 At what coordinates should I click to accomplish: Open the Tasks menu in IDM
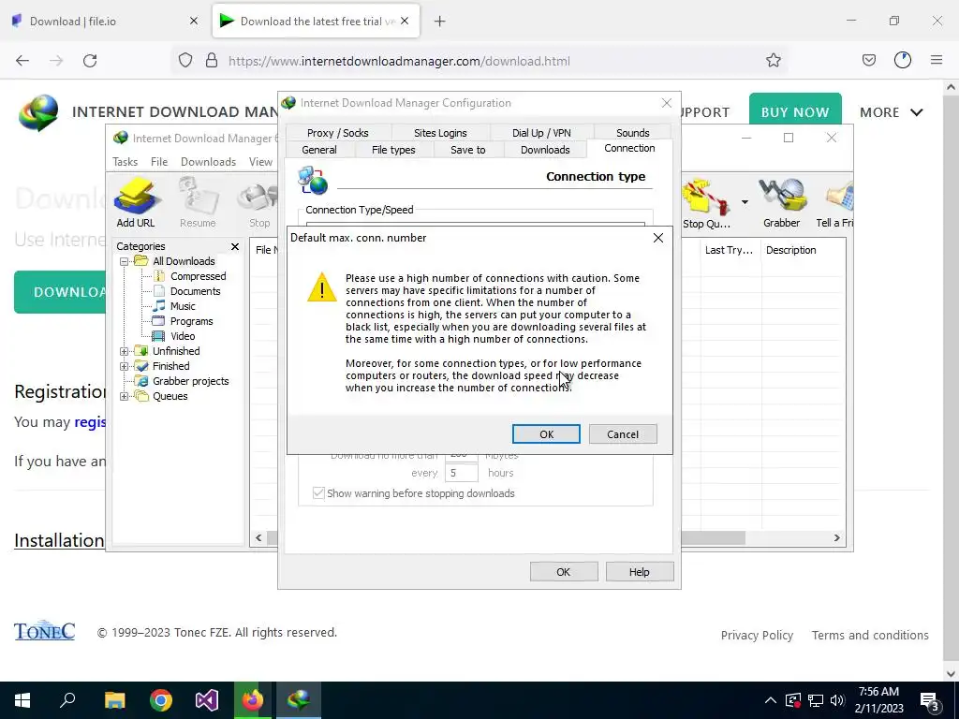[x=125, y=161]
